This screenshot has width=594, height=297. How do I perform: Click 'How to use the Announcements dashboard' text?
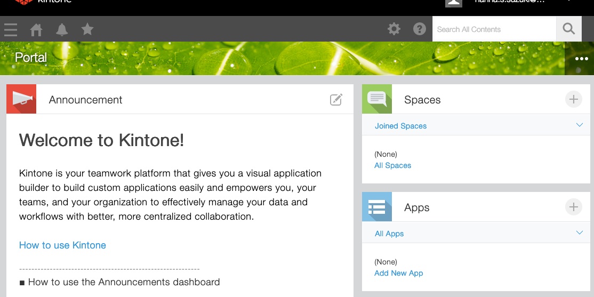click(x=124, y=282)
